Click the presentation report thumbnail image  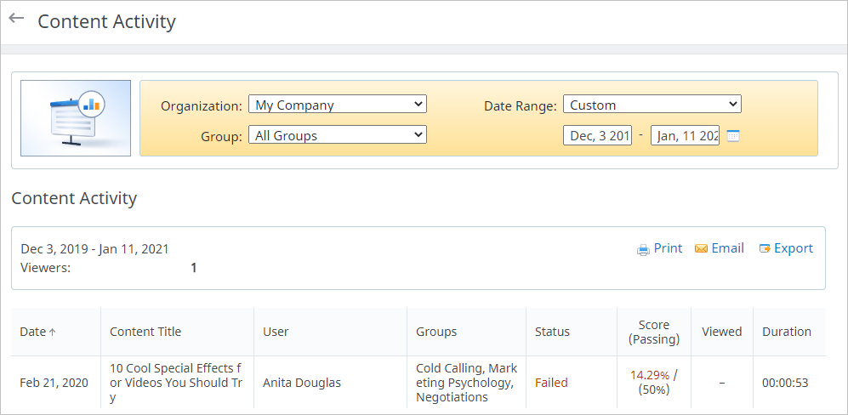76,118
